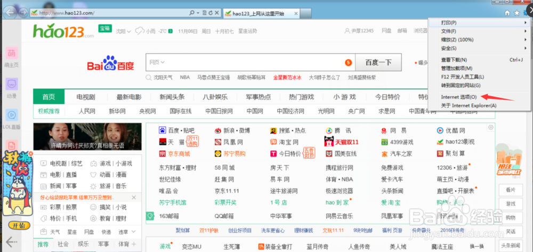This screenshot has width=533, height=252.
Task: Click the 百度一下 search button
Action: point(378,62)
